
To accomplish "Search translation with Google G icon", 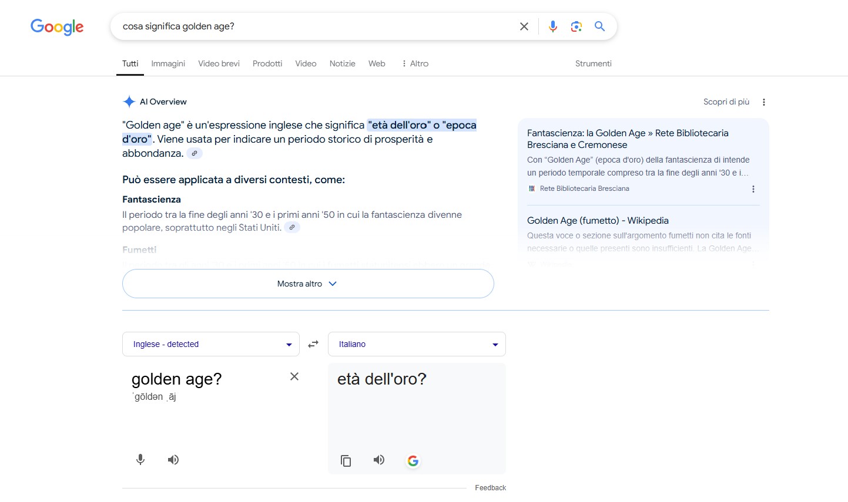I will pos(413,461).
